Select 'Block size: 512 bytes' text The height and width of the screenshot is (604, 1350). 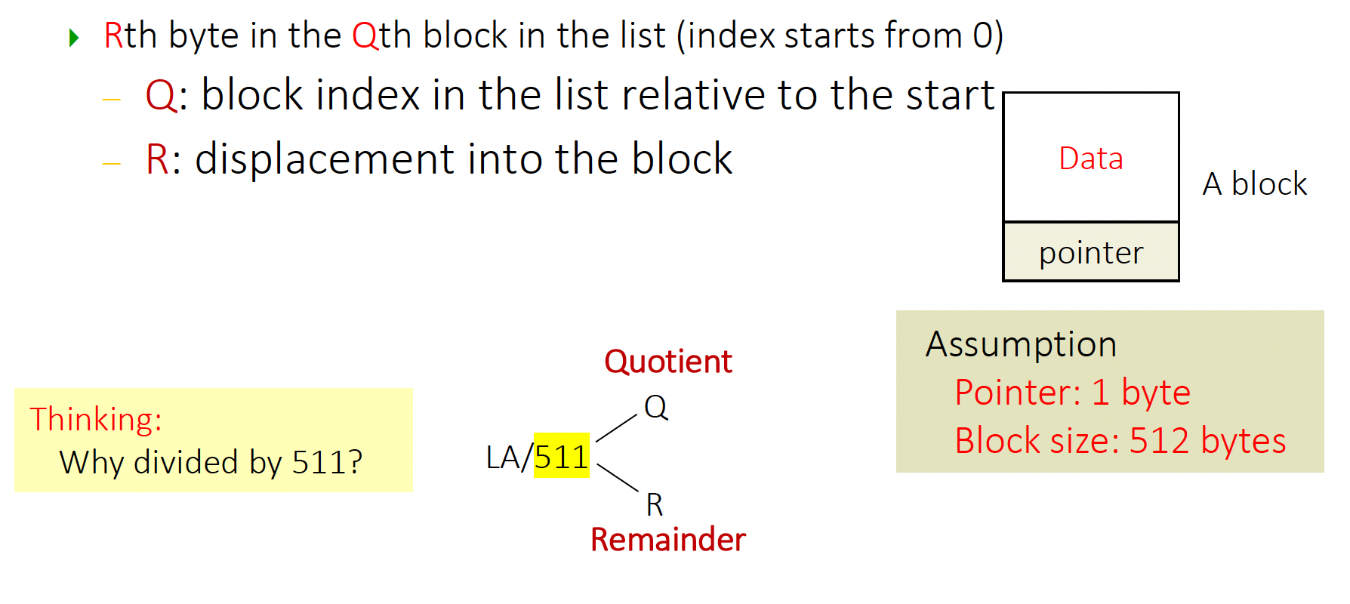point(1120,441)
